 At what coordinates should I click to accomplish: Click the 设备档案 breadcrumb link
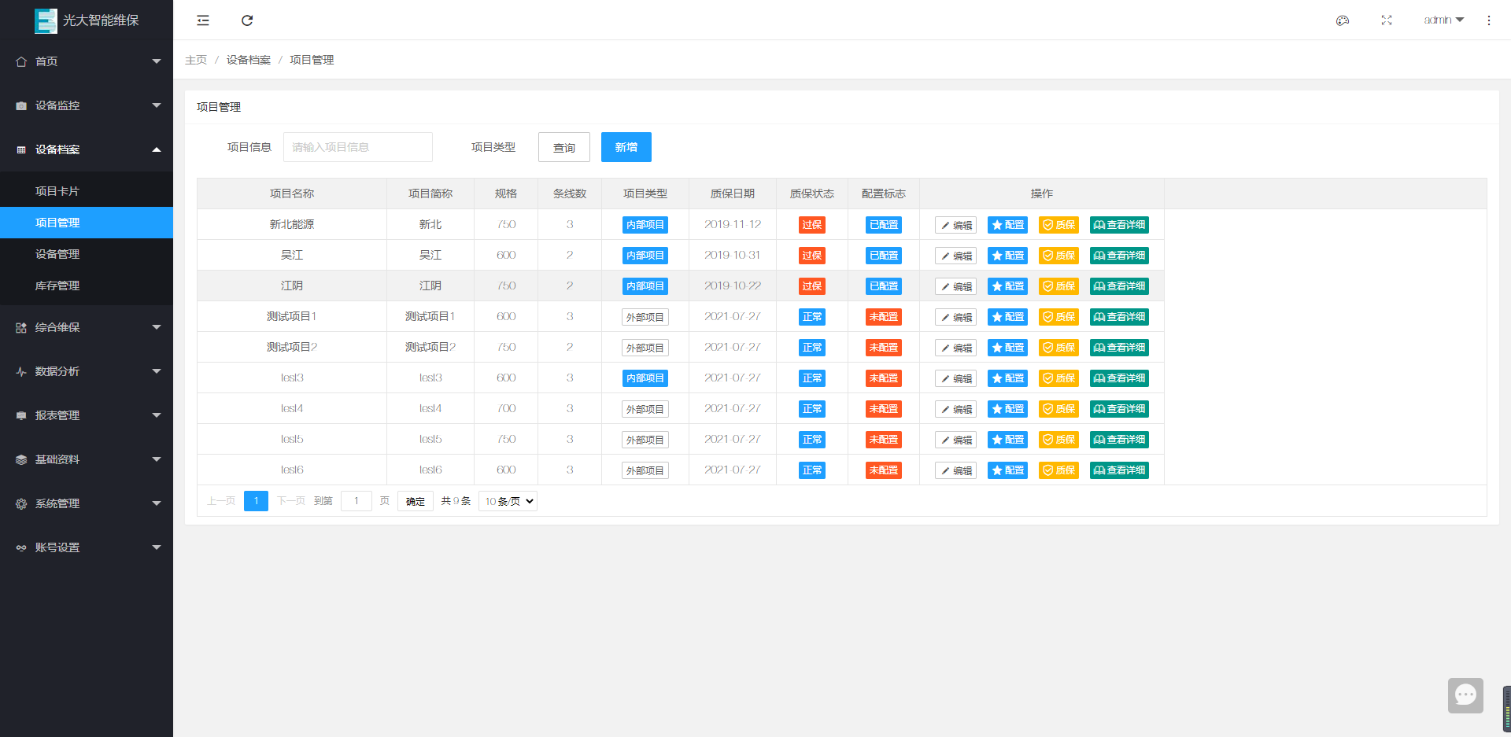[x=249, y=60]
